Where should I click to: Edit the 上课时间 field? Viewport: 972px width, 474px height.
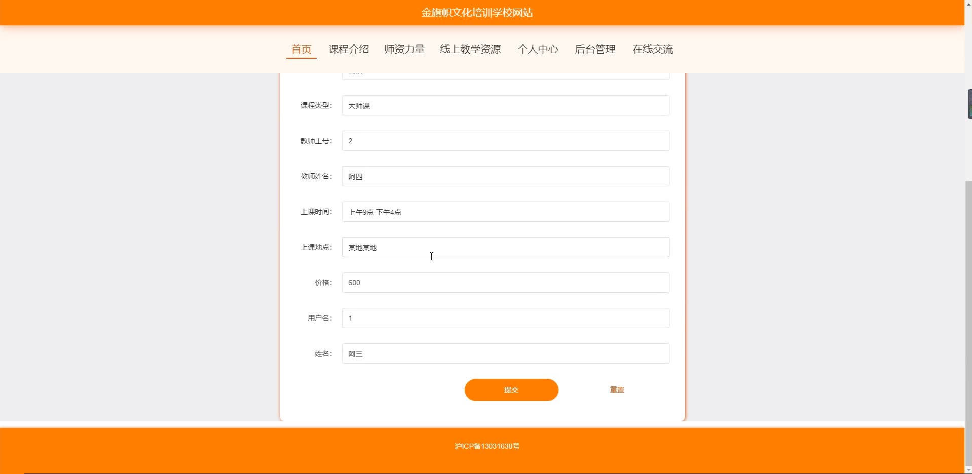pos(506,212)
